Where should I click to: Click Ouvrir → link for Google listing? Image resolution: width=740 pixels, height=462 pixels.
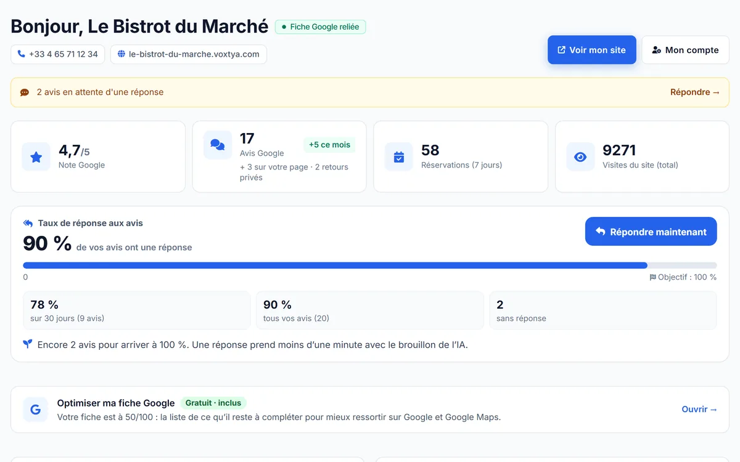(699, 409)
